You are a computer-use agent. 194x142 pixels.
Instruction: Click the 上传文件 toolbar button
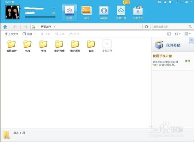click(x=11, y=34)
